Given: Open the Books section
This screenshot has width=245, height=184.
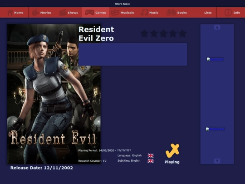Looking at the screenshot, I should tap(176, 13).
